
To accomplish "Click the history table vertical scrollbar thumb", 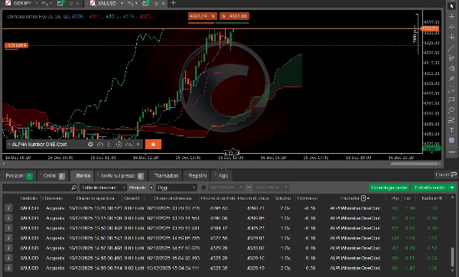I will coord(453,256).
